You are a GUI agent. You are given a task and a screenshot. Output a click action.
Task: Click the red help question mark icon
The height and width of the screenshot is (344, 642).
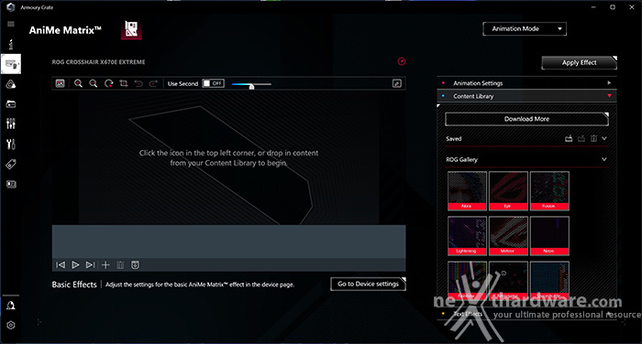tap(402, 61)
